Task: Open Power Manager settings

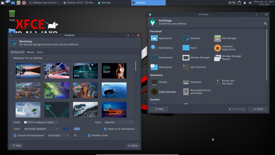Action: click(164, 91)
